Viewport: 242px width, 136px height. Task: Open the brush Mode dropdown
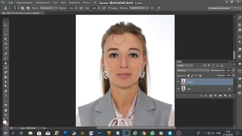click(49, 8)
